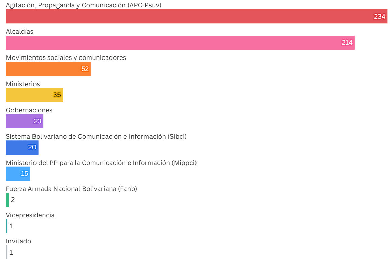Click the Movimientos sociales y comunicadores label
Screen dimensions: 392x259
pos(66,58)
